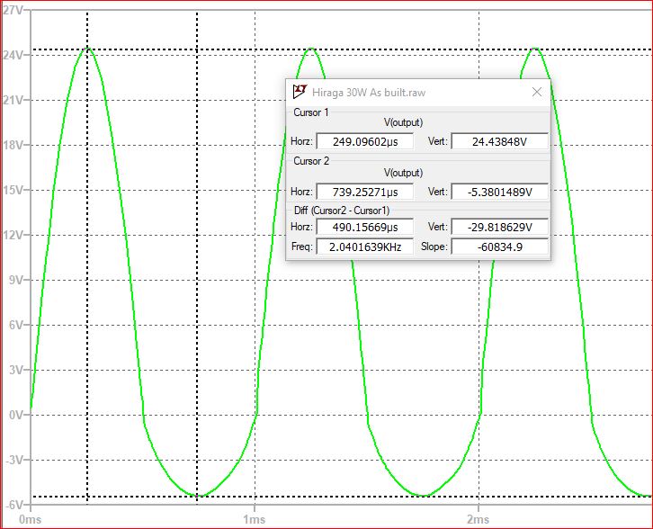This screenshot has width=653, height=529.
Task: Select Cursor 2 Vert field -5.3801489V
Action: 499,192
